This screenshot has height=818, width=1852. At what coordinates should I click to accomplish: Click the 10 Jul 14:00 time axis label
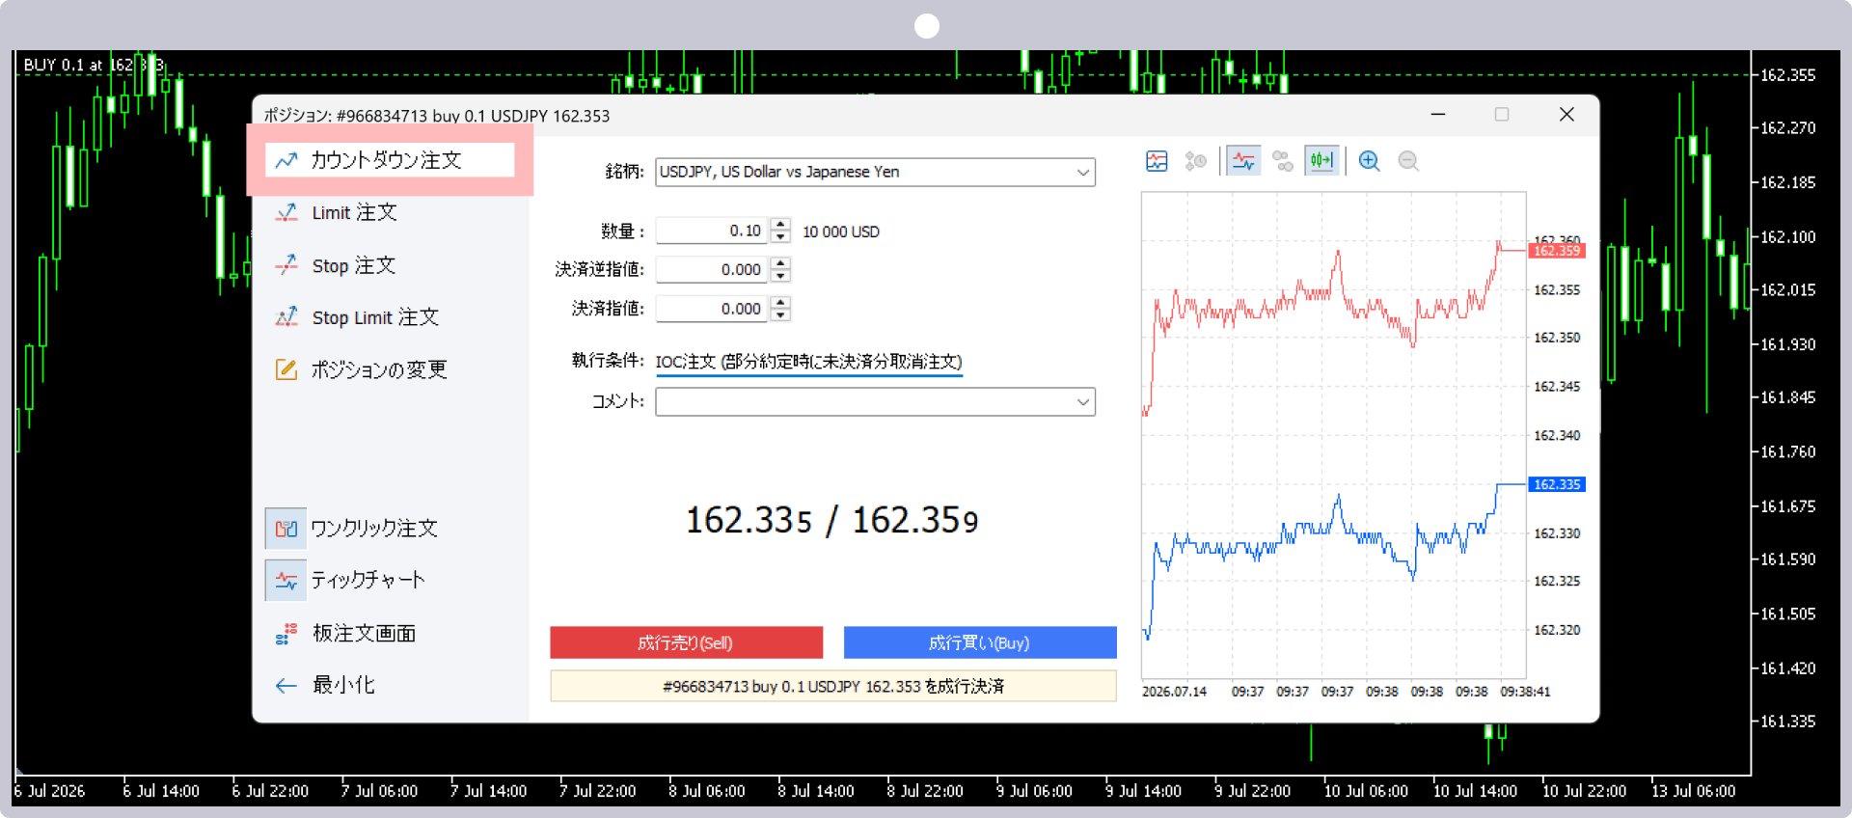coord(1475,791)
